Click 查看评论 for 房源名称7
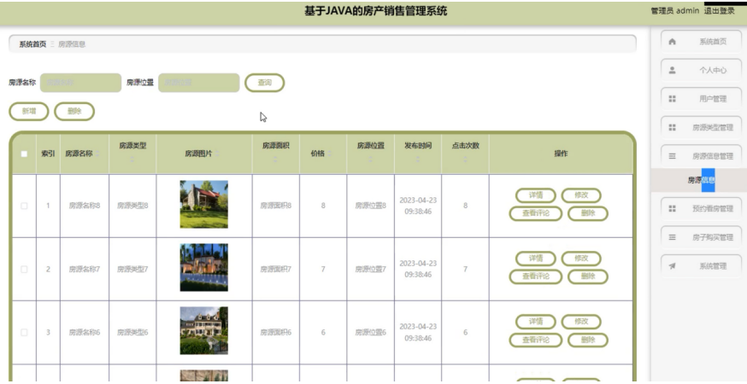The height and width of the screenshot is (384, 747). [x=536, y=276]
